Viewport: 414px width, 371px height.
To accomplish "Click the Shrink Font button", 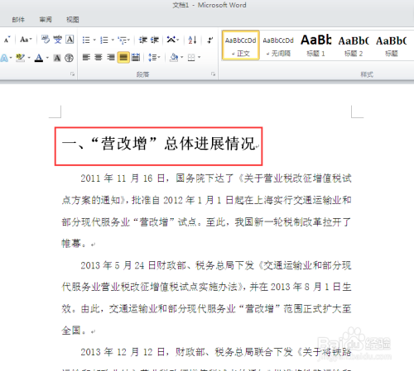I will [x=7, y=40].
